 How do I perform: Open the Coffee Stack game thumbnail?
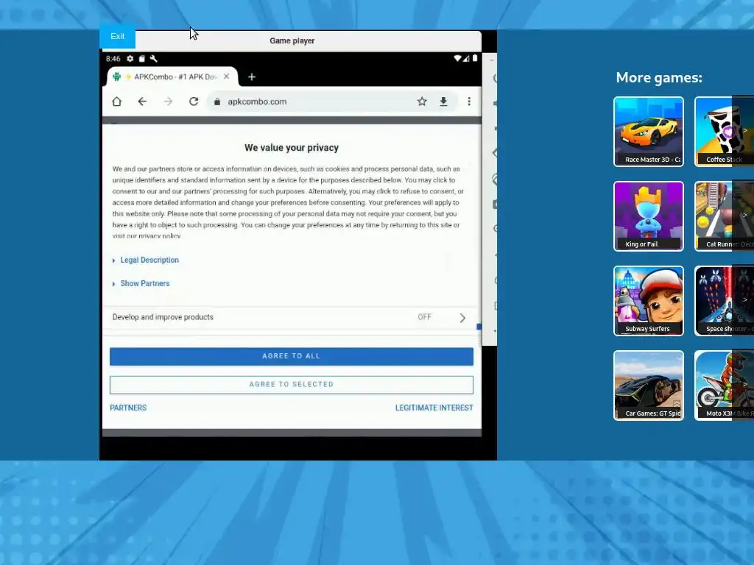coord(725,132)
